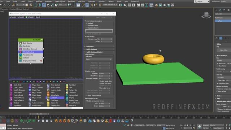Select Collision in the operator list
The height and width of the screenshot is (130, 231).
55,98
